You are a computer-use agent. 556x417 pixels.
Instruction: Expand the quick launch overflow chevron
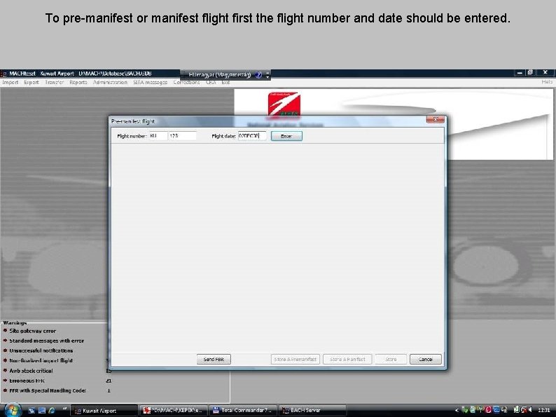[64, 409]
